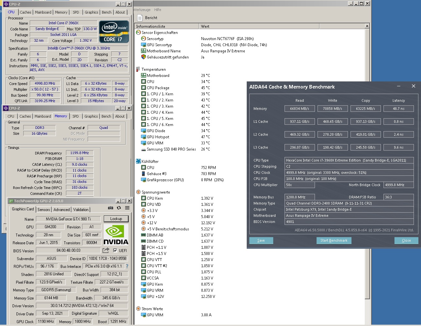421x326 pixels.
Task: Click the share icon beside BIOS Version
Action: pos(106,250)
